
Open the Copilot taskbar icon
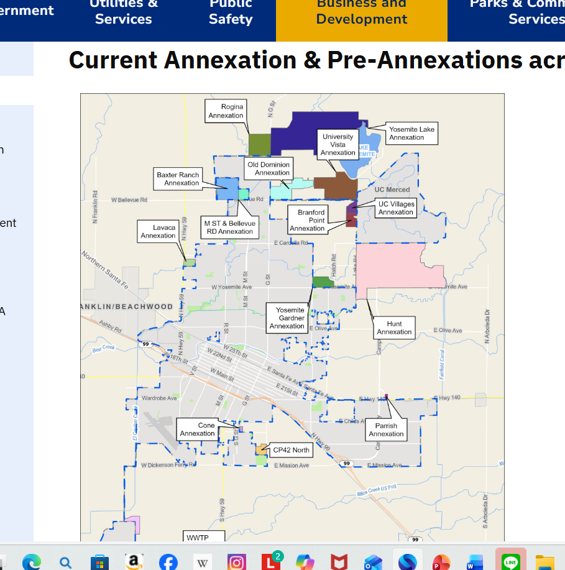[305, 562]
